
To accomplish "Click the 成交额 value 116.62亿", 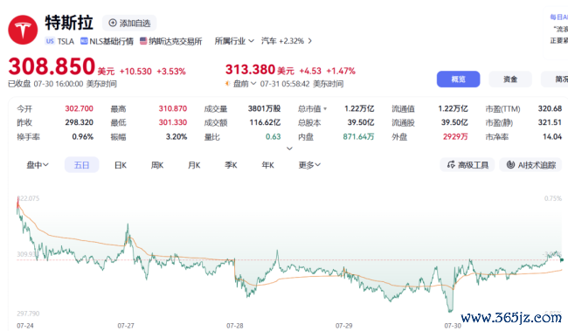I will pyautogui.click(x=265, y=122).
